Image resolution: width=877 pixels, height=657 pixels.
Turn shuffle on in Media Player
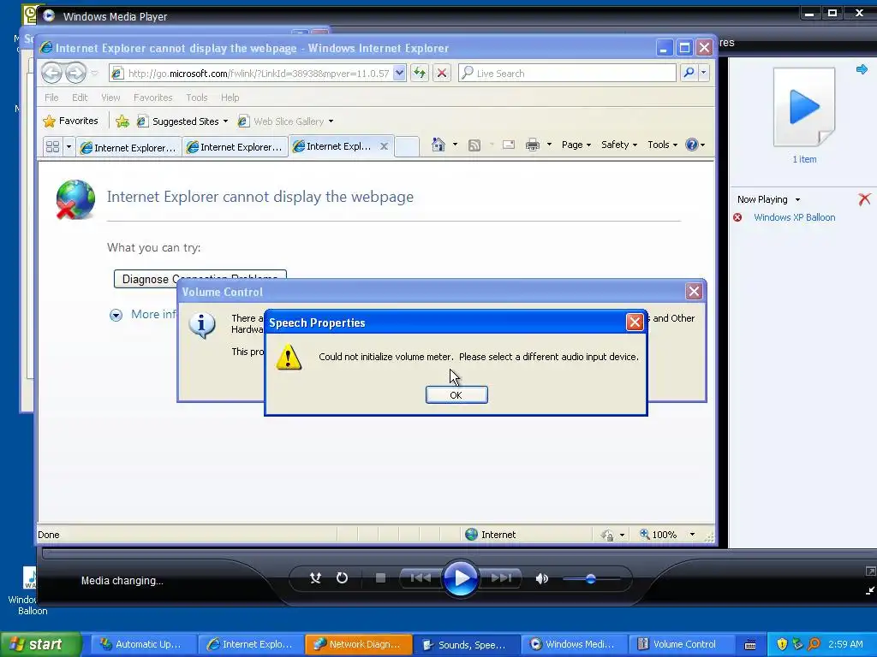(x=315, y=578)
